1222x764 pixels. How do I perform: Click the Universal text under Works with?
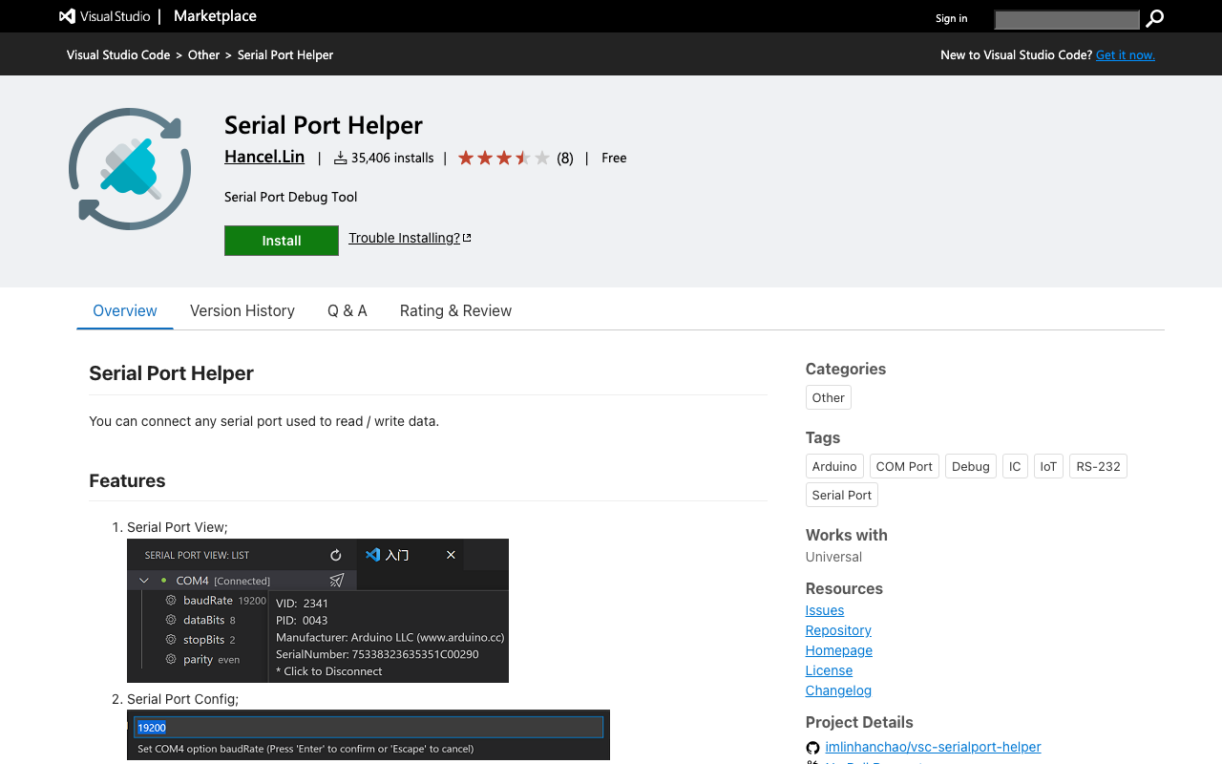click(833, 557)
